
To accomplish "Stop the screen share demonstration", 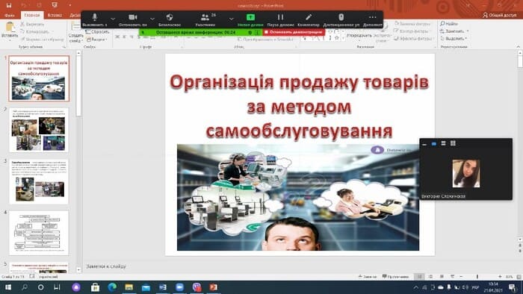I will tap(294, 32).
